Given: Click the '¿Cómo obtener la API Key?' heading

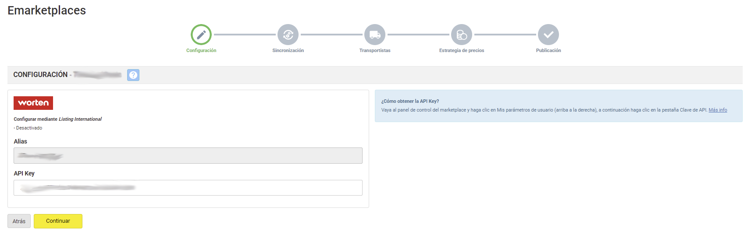Looking at the screenshot, I should (x=410, y=101).
